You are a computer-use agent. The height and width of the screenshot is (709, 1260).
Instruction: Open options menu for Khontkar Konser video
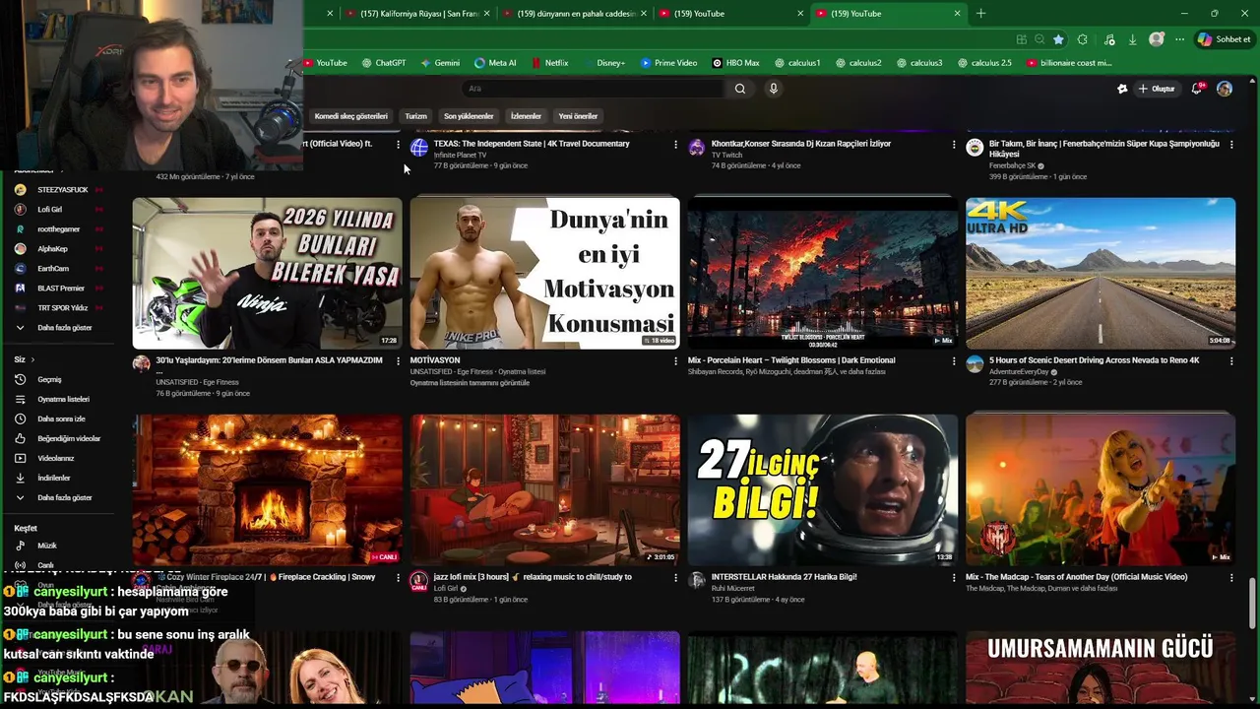coord(953,145)
